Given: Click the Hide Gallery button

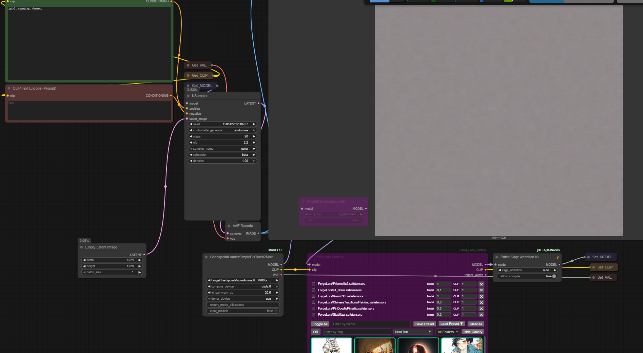Looking at the screenshot, I should 473,332.
